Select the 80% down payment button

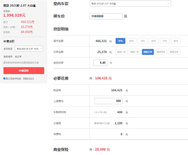pos(176,41)
